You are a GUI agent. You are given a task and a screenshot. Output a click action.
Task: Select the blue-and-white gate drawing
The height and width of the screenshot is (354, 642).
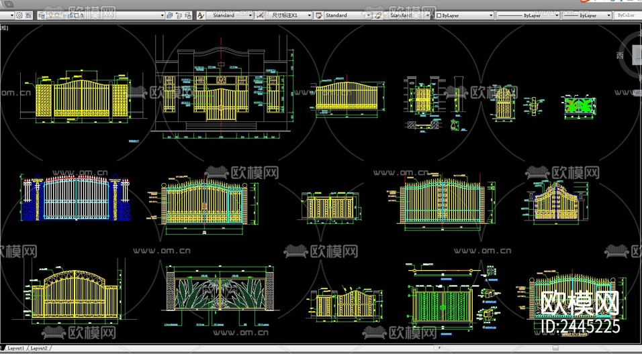tap(76, 198)
